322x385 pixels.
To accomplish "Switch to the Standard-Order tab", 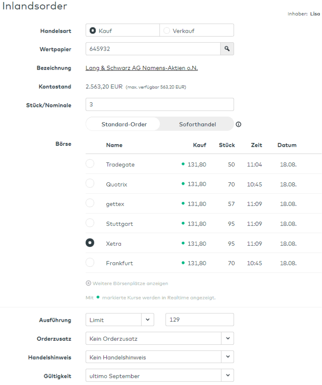I will tap(124, 124).
